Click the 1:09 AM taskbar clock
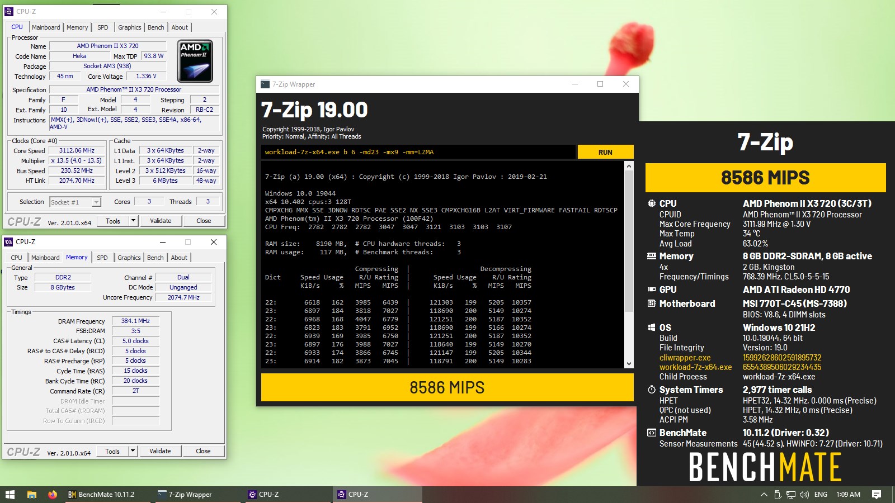This screenshot has width=895, height=503. (x=848, y=495)
